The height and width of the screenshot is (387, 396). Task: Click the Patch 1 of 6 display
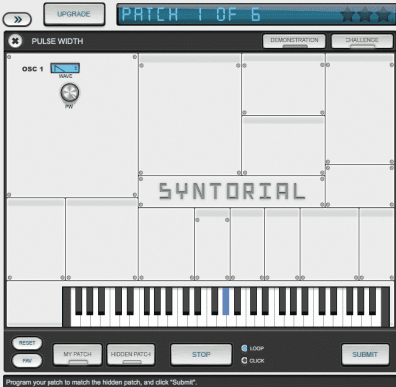pos(255,15)
